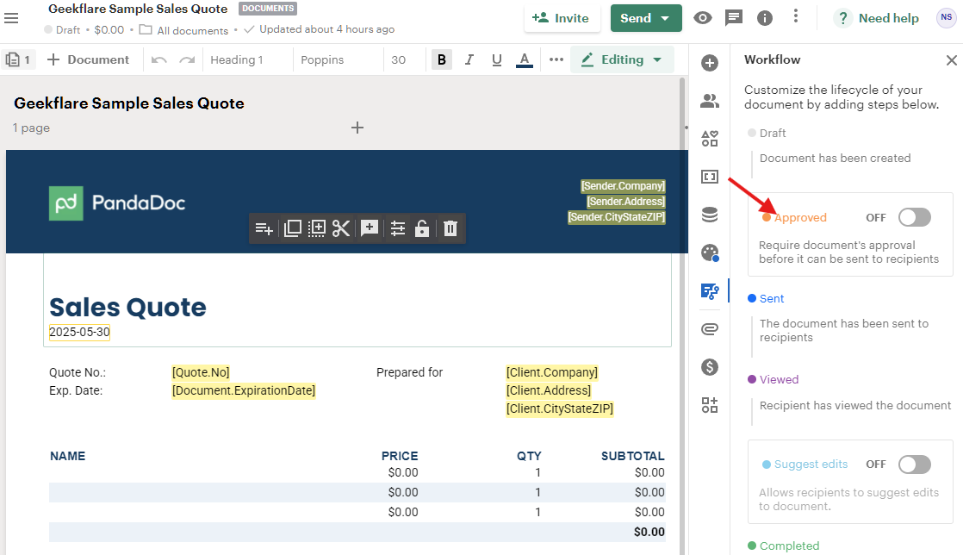Redo the last action
Viewport: 963px width, 555px height.
pos(187,59)
